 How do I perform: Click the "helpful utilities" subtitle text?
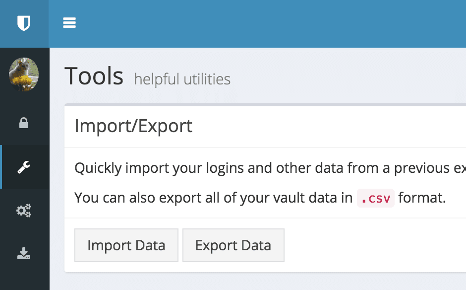pyautogui.click(x=182, y=79)
